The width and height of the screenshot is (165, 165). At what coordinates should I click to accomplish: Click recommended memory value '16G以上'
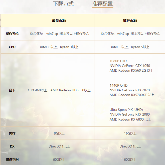coord(130,133)
